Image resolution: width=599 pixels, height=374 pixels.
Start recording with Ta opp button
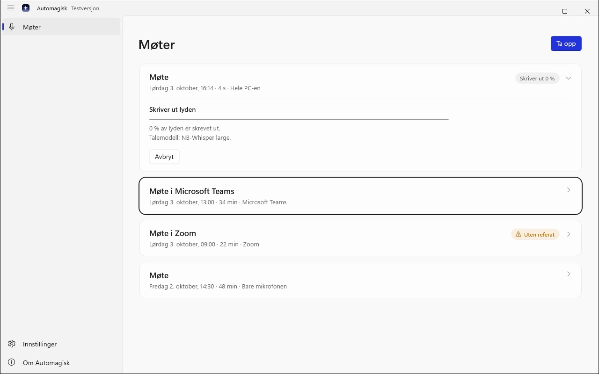[x=566, y=43]
